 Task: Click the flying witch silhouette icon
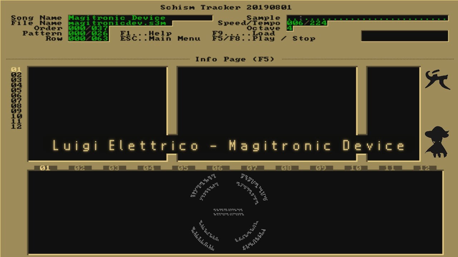click(437, 80)
